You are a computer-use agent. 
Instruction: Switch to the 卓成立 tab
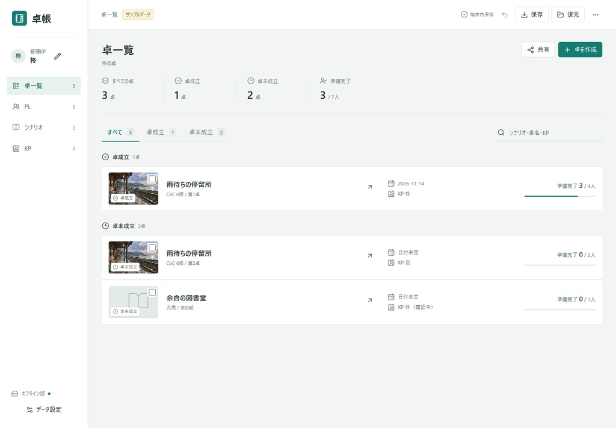pyautogui.click(x=161, y=132)
